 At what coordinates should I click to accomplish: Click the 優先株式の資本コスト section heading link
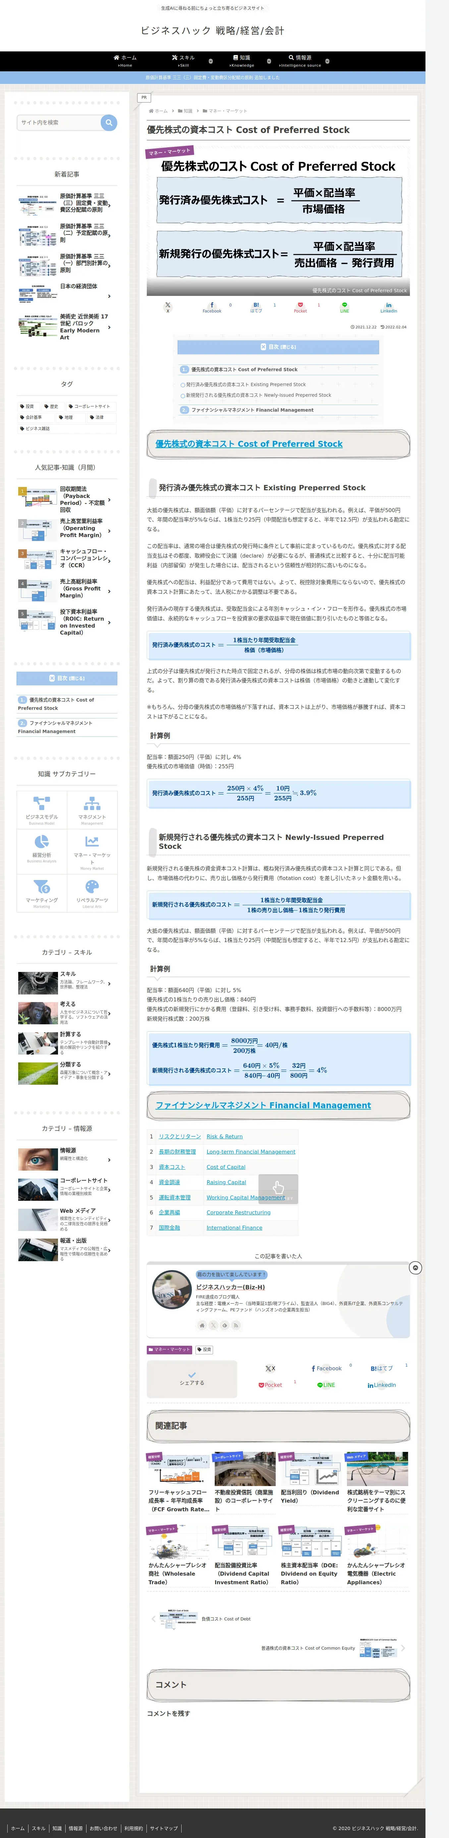point(249,444)
